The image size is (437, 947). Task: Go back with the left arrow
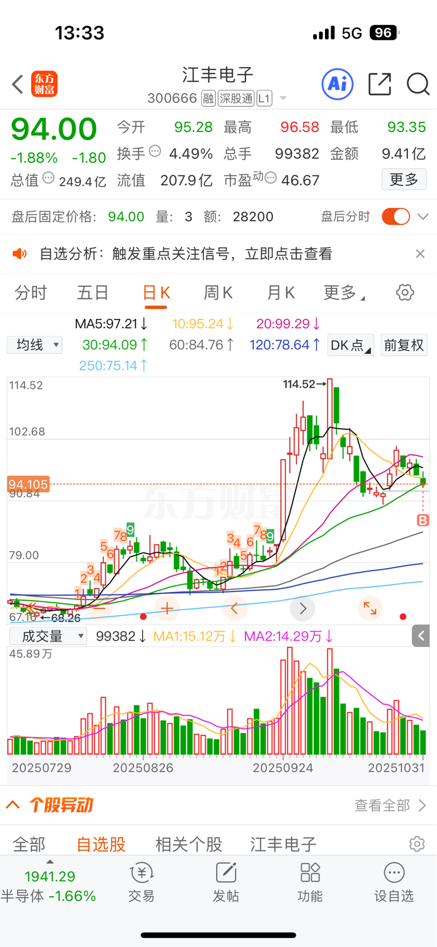(18, 84)
